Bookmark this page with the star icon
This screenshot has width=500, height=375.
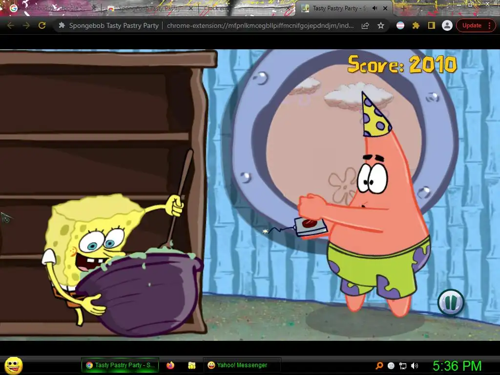pos(381,25)
